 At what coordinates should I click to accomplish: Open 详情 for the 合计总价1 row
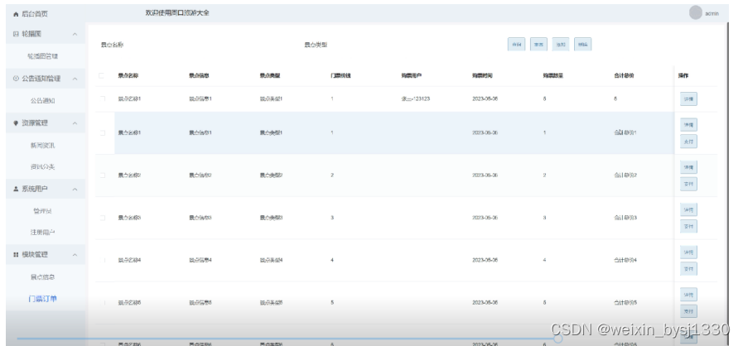click(x=688, y=125)
